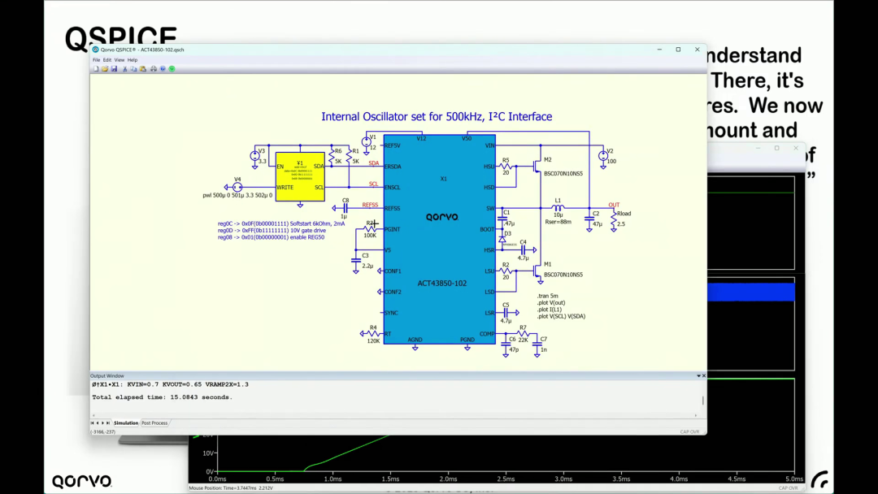878x494 pixels.
Task: Click the red SDA net label
Action: [x=373, y=162]
